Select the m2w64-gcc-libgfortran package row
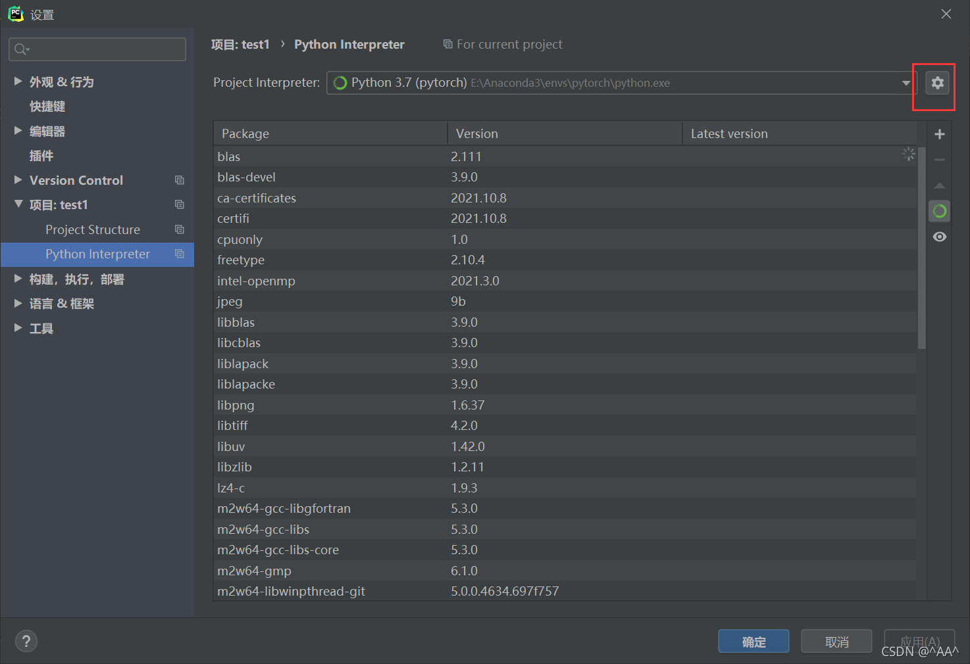970x664 pixels. click(565, 508)
